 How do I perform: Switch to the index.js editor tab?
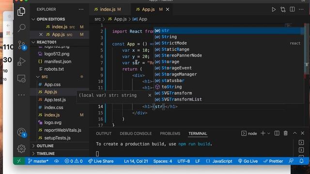pos(108,9)
